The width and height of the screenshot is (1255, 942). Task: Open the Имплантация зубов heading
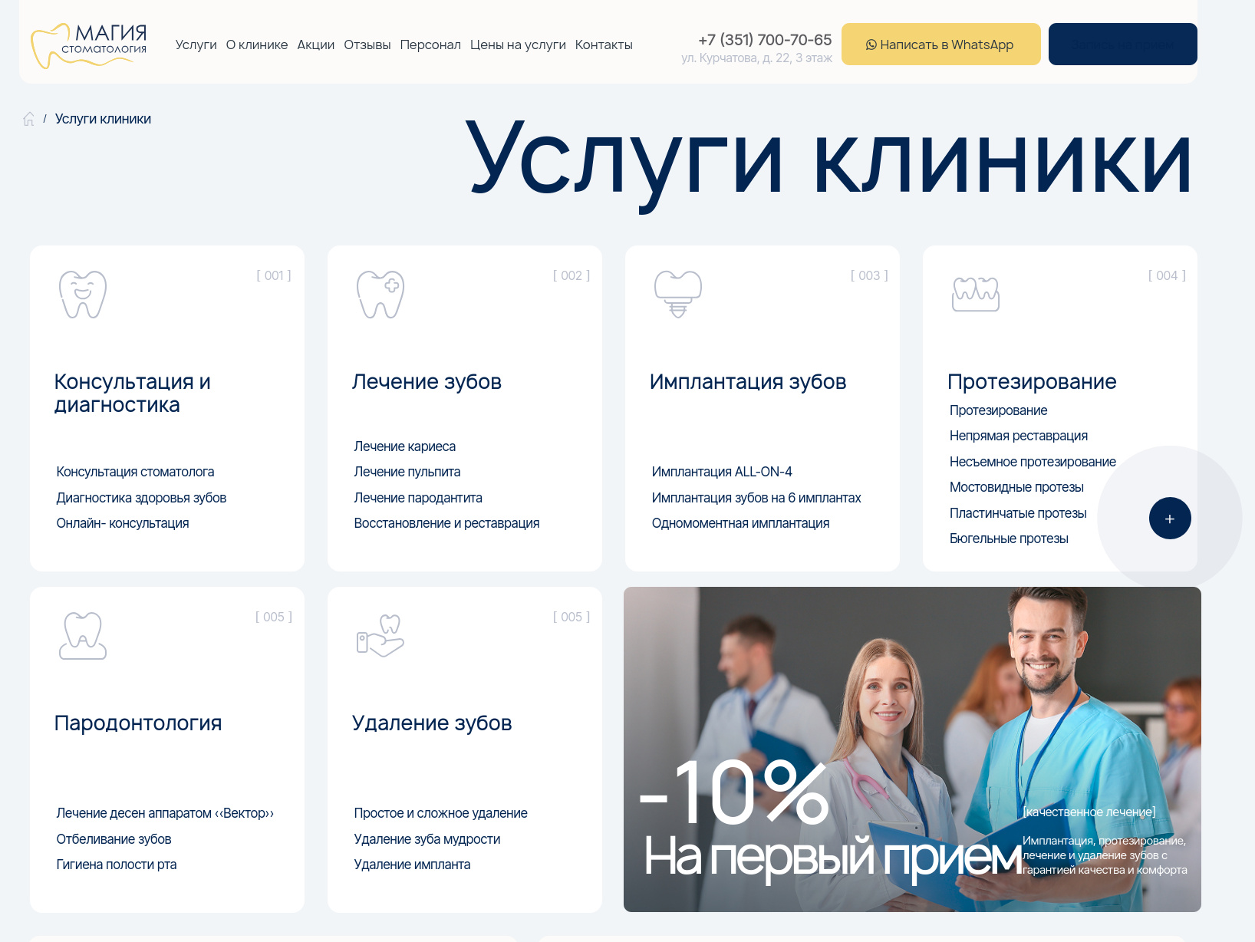[x=748, y=381]
